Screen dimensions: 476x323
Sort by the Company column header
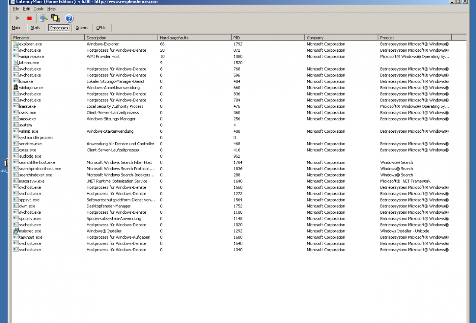pyautogui.click(x=341, y=38)
